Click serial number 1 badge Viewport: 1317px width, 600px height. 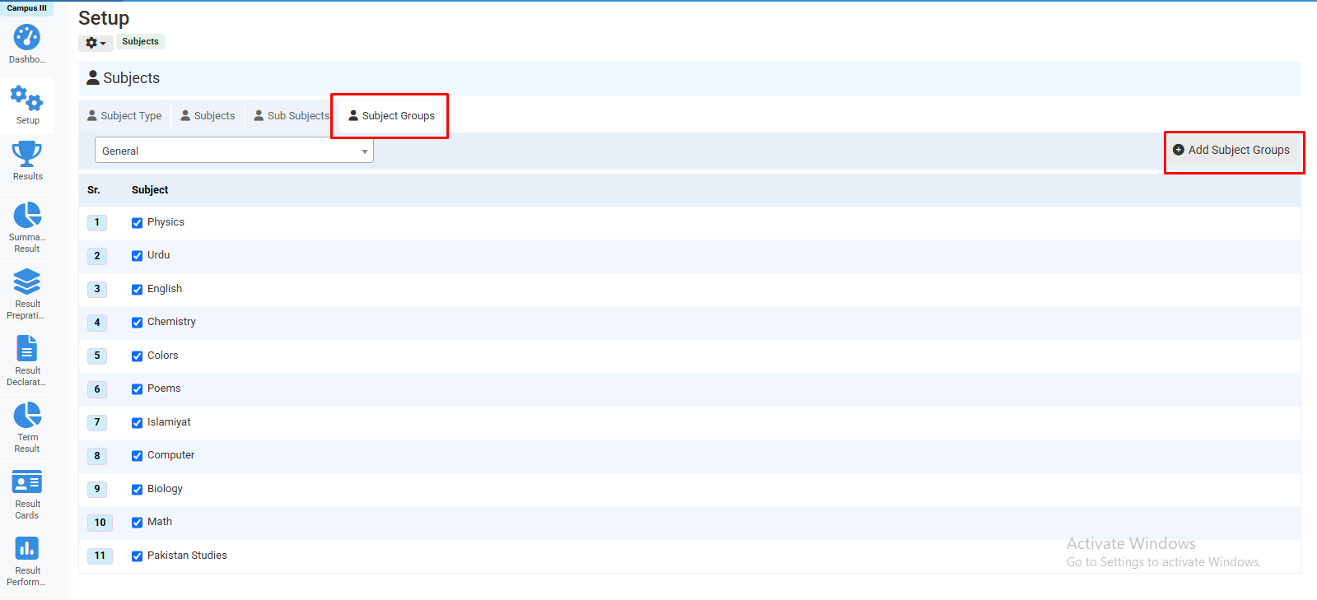point(97,222)
